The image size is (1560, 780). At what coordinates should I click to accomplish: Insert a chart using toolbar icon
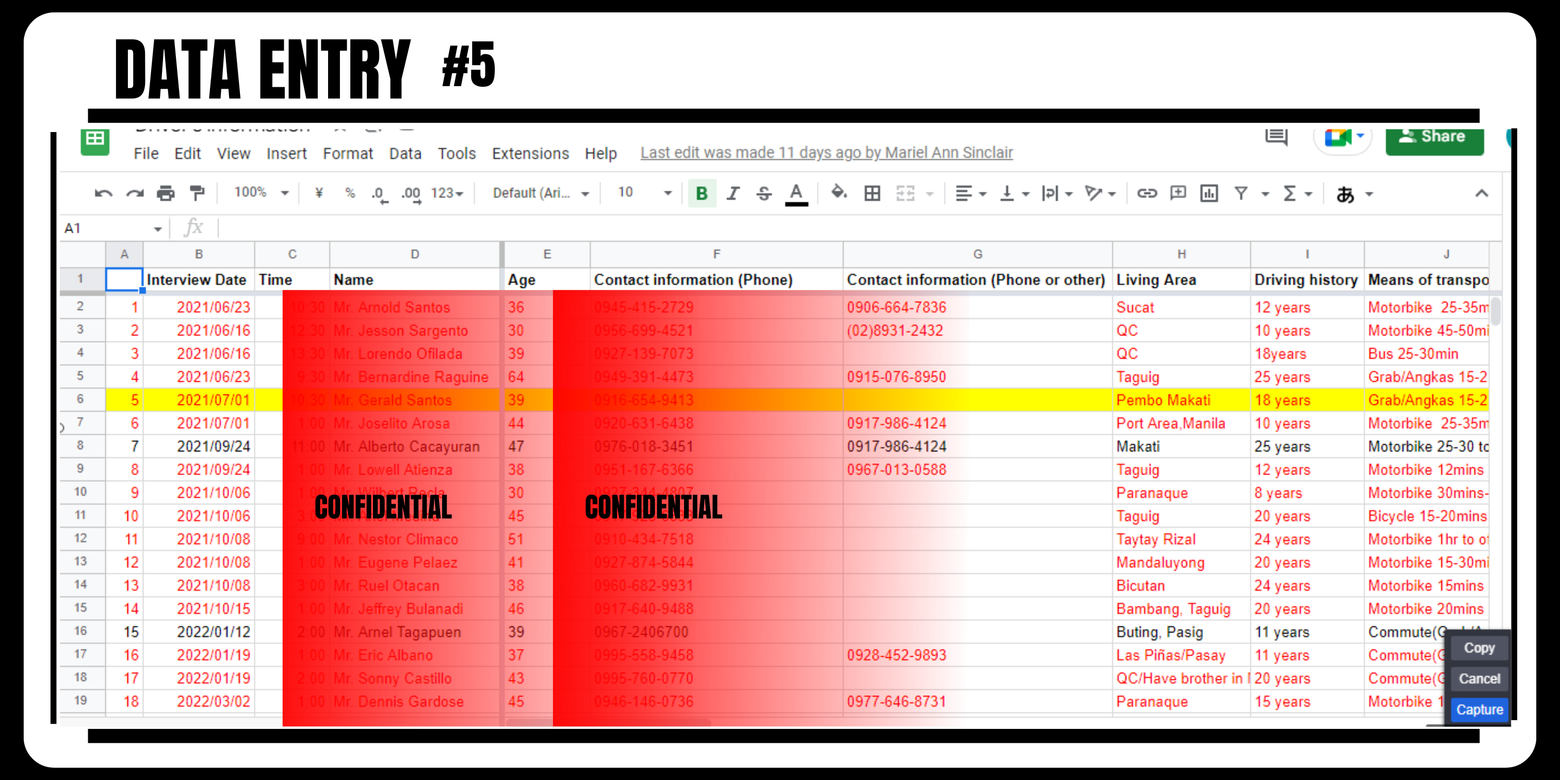click(x=1209, y=194)
